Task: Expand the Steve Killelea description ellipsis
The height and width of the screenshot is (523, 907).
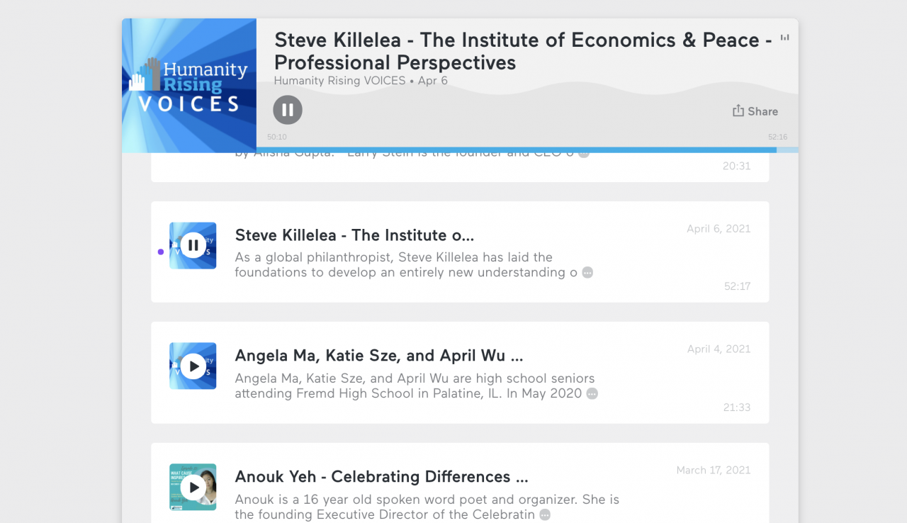Action: (x=587, y=273)
